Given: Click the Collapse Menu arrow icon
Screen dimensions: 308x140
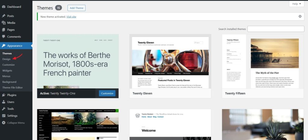Looking at the screenshot, I should click(x=4, y=123).
